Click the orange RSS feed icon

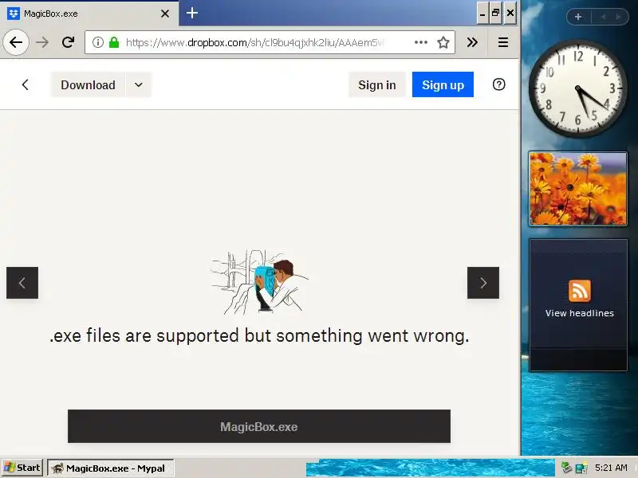pyautogui.click(x=580, y=291)
